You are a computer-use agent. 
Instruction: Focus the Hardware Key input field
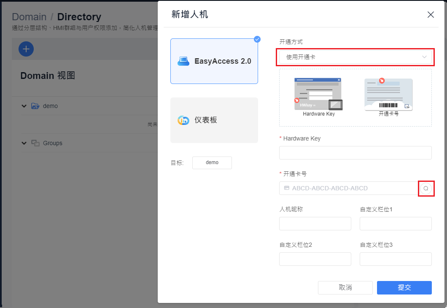pyautogui.click(x=355, y=153)
